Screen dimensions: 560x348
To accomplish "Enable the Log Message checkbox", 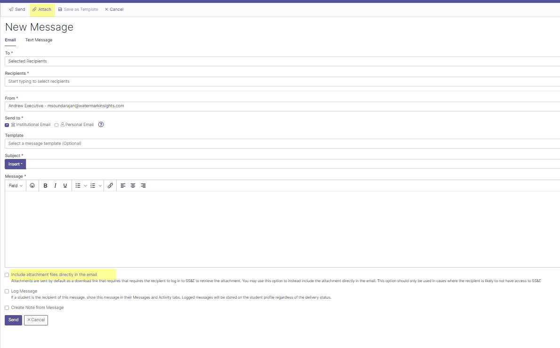I will click(x=7, y=292).
